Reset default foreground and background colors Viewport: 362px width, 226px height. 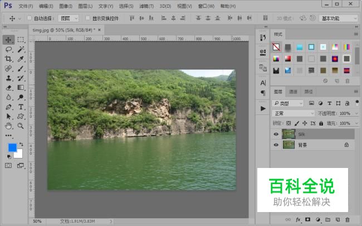[9, 157]
